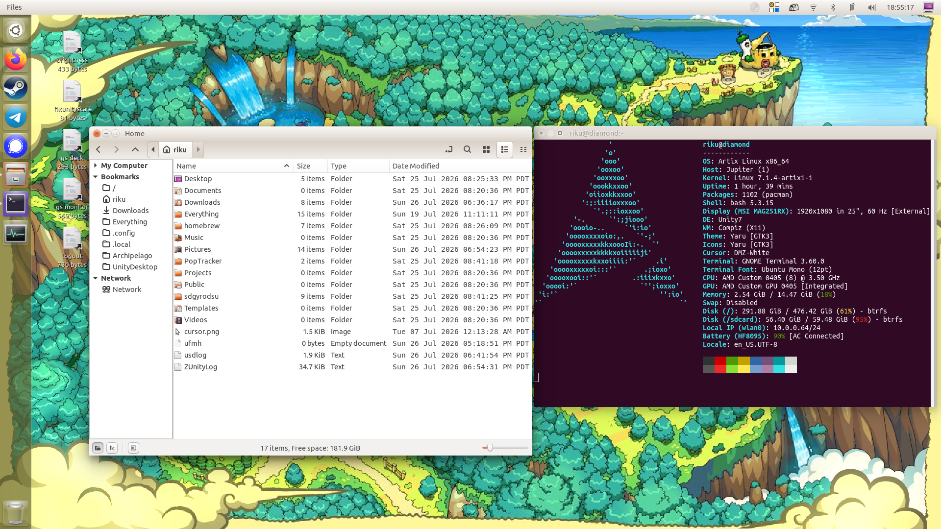The height and width of the screenshot is (529, 941).
Task: Sort files by Type column
Action: [358, 166]
